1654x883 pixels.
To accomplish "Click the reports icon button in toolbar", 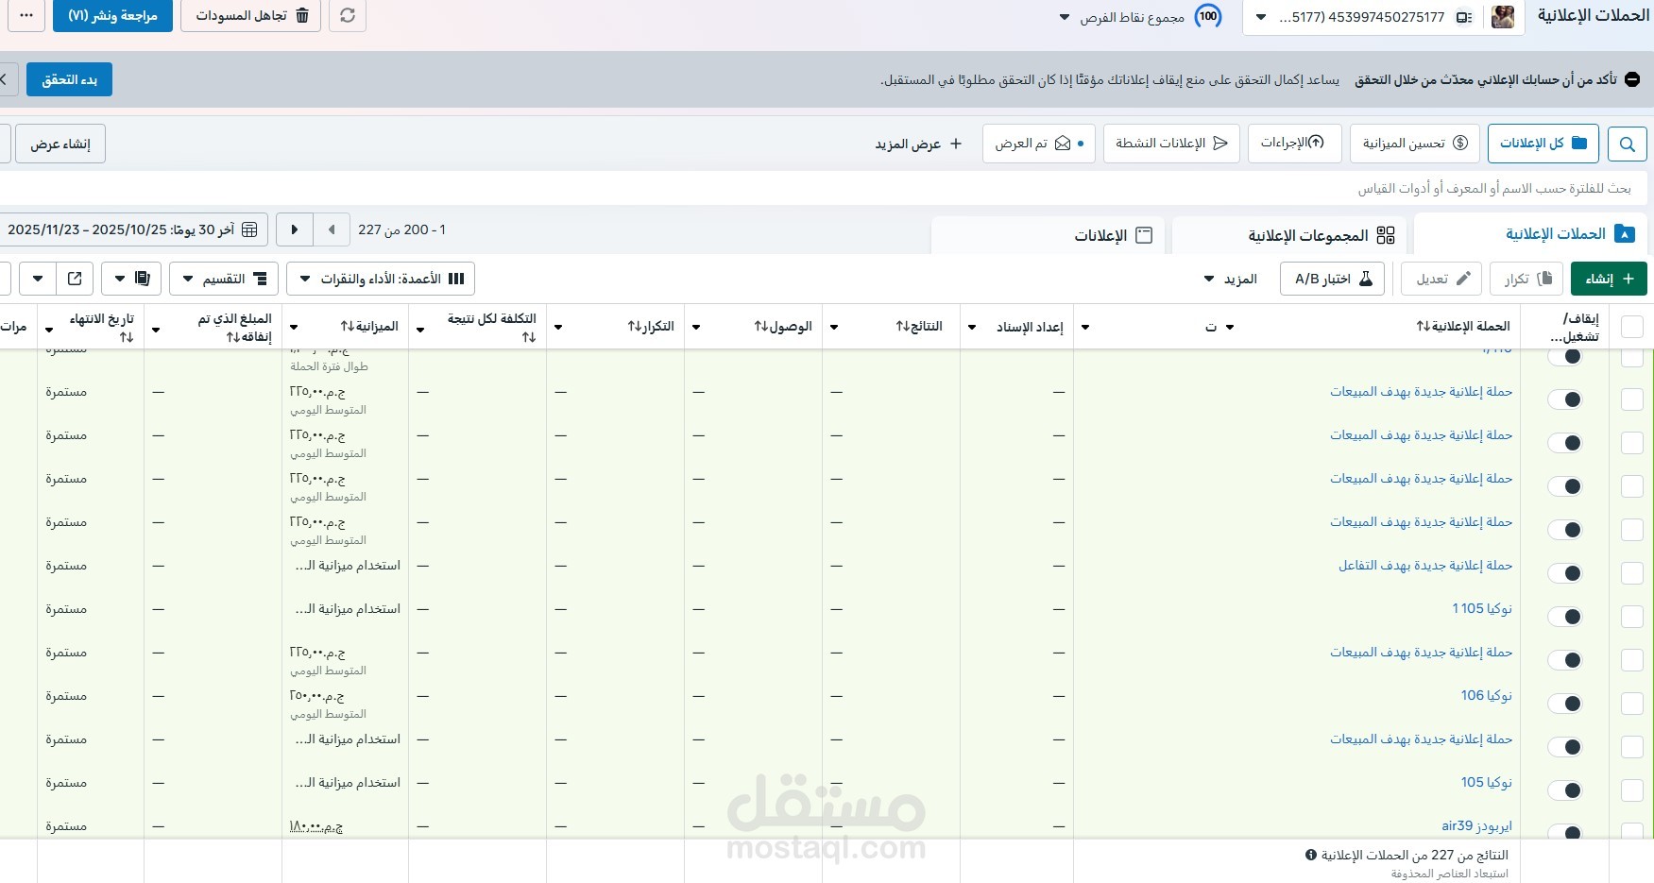I will [x=143, y=279].
